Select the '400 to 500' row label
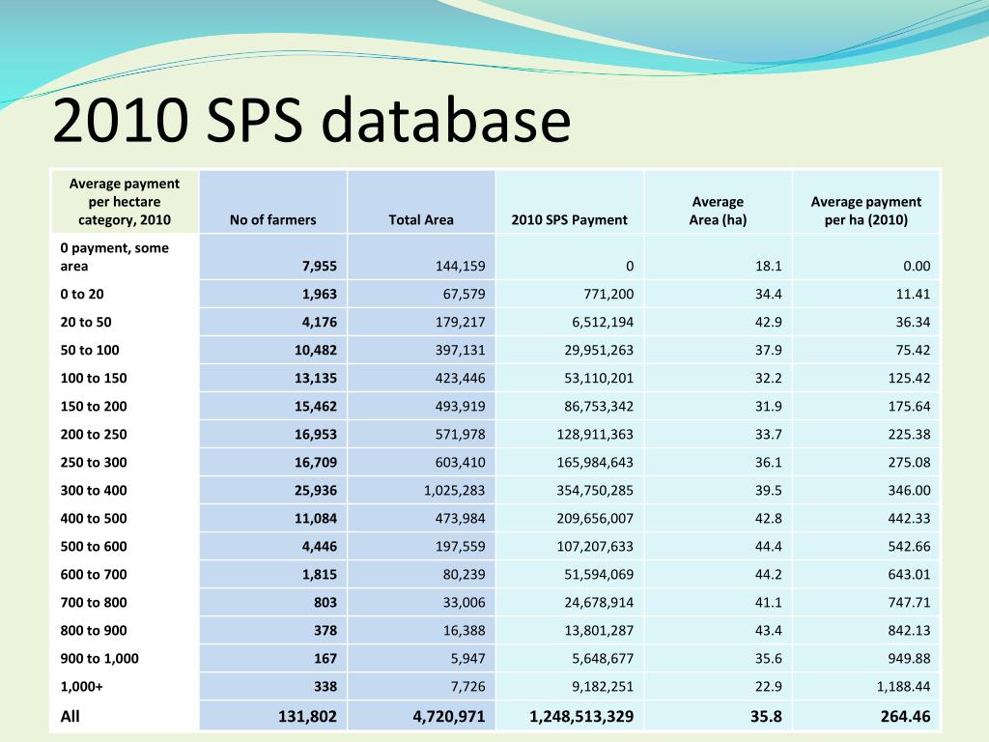The width and height of the screenshot is (989, 742). point(94,519)
